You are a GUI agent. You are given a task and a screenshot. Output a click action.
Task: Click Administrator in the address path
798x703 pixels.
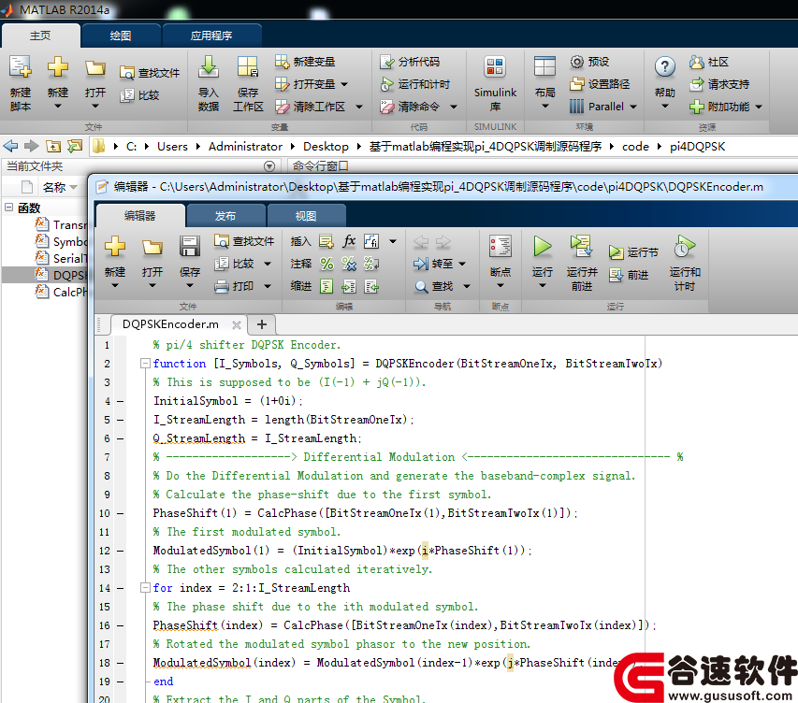(245, 147)
